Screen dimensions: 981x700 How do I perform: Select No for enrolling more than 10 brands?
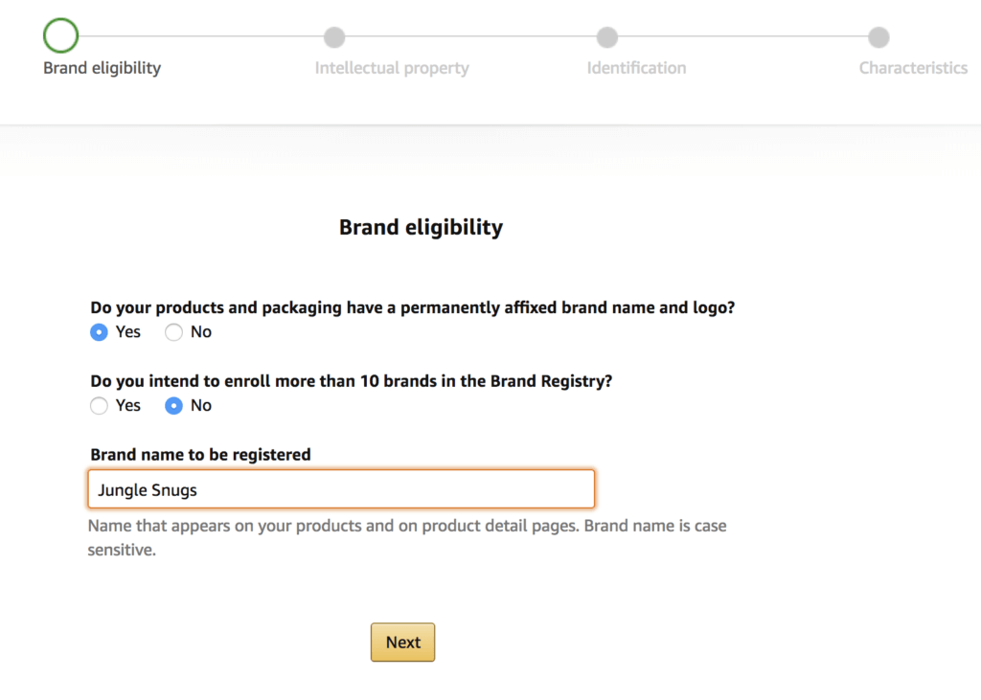tap(173, 405)
